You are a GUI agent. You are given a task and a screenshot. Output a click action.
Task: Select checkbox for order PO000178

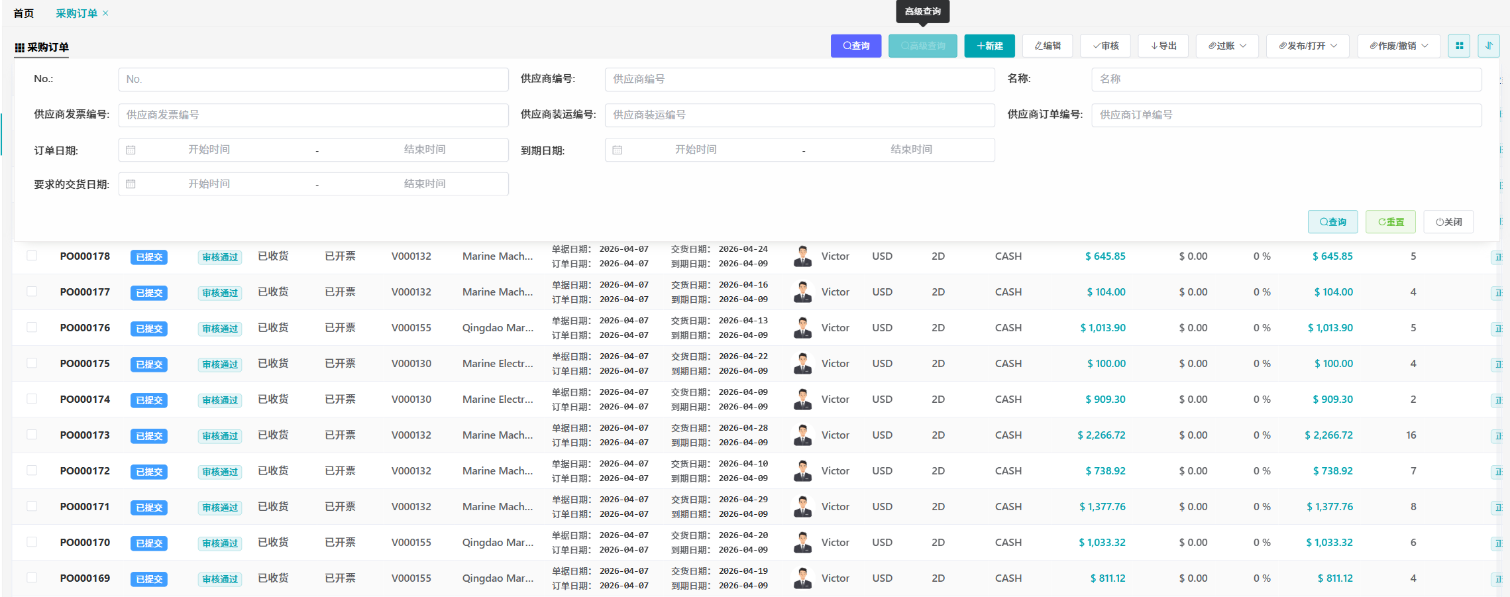tap(32, 256)
